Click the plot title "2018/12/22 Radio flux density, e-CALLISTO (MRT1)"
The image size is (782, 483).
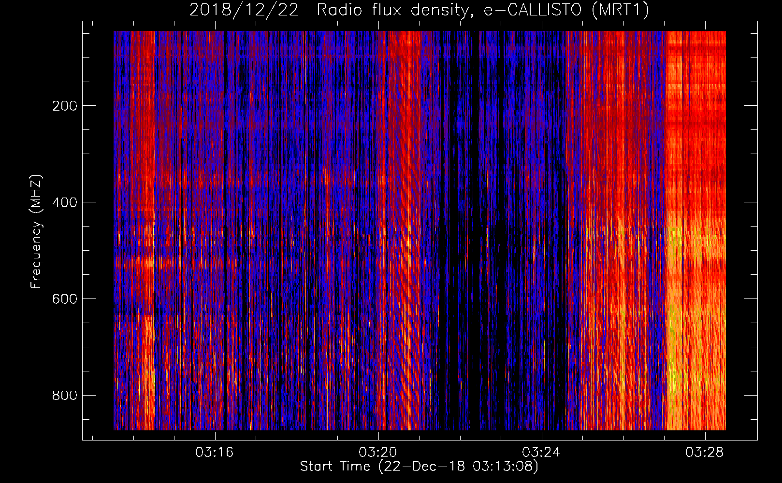tap(419, 10)
